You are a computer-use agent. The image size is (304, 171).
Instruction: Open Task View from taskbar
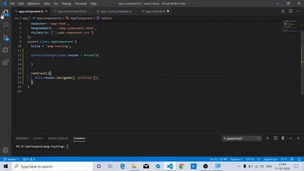[110, 166]
